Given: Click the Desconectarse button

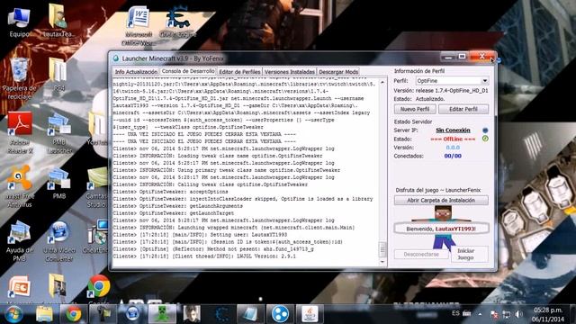Looking at the screenshot, I should [x=421, y=254].
